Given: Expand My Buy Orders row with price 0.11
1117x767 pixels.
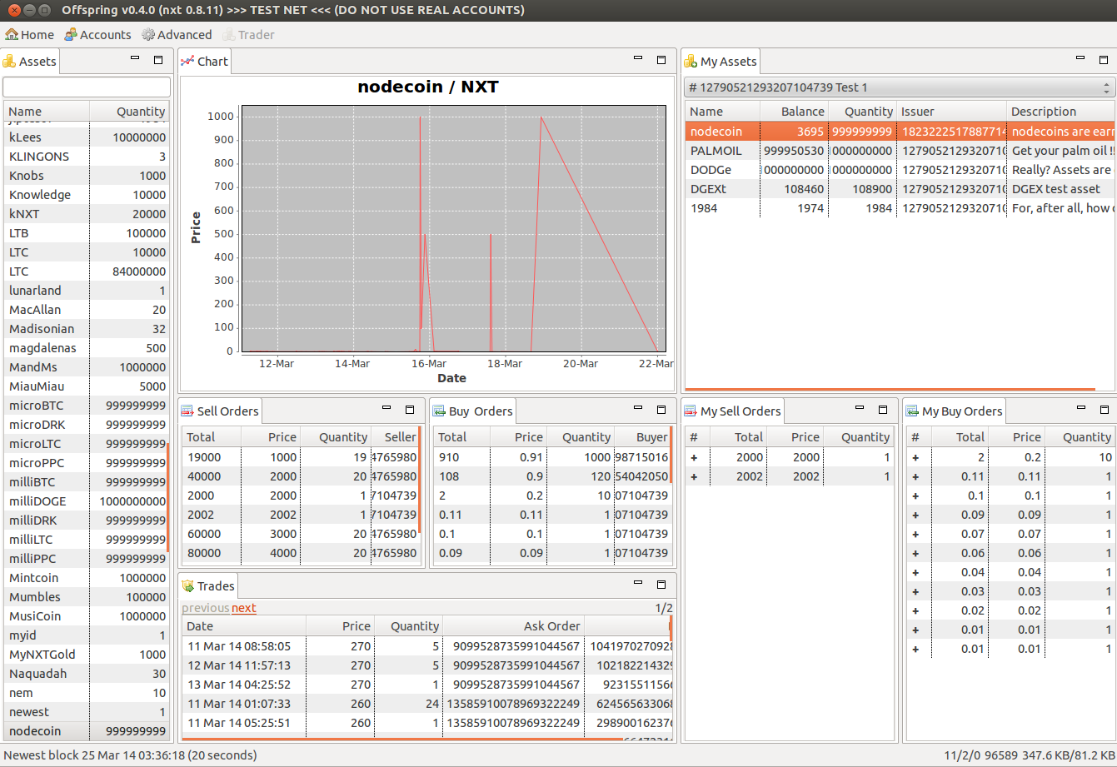Looking at the screenshot, I should (915, 476).
